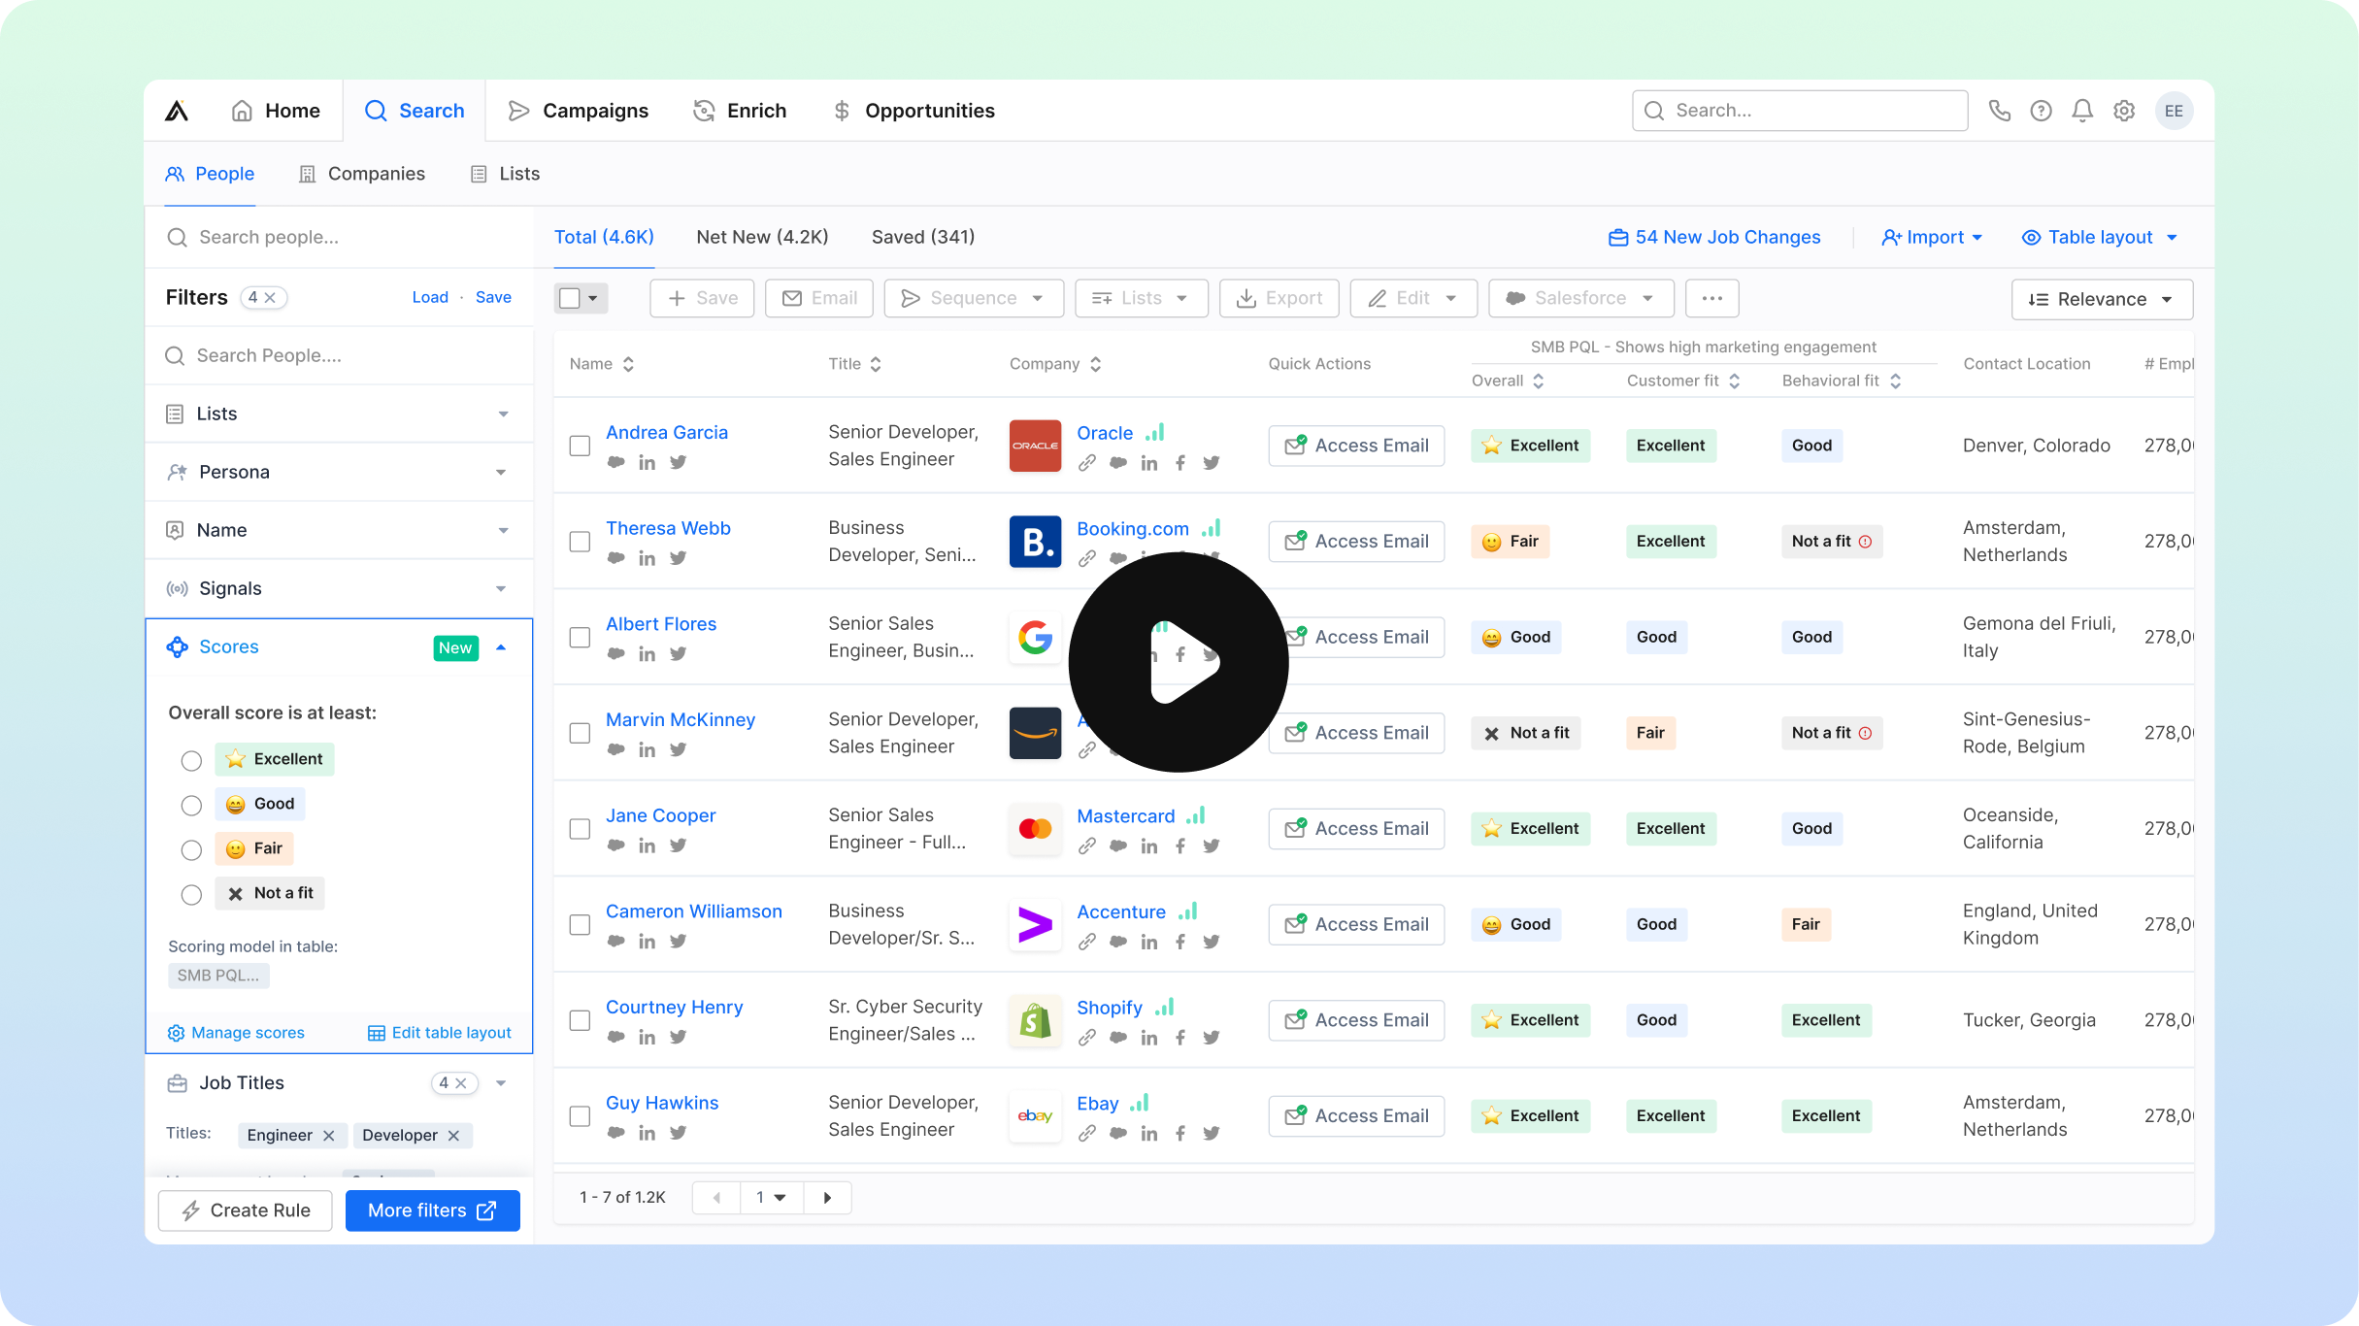The width and height of the screenshot is (2359, 1326).
Task: Expand the Persona filter section
Action: coord(339,472)
